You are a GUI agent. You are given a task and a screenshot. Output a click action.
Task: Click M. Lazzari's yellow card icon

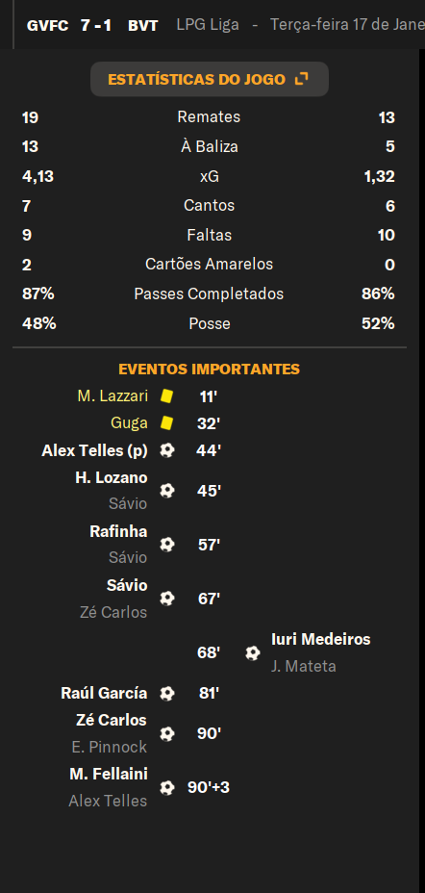click(166, 395)
